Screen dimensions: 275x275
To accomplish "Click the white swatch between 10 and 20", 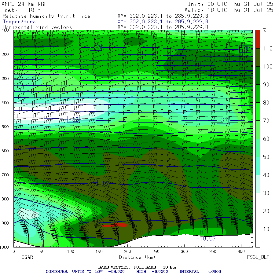I will (258, 220).
